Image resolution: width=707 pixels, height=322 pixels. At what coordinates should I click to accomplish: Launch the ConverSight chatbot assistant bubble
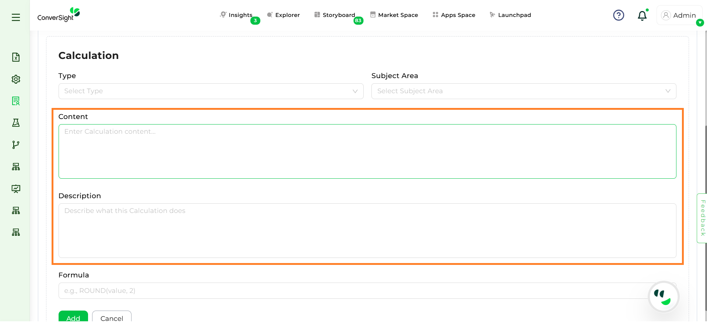[664, 297]
